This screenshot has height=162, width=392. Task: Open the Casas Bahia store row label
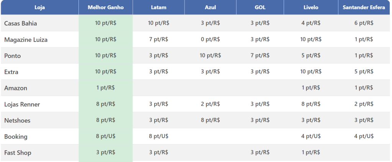21,23
